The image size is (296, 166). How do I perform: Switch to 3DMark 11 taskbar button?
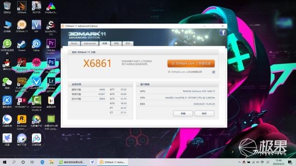coord(112,162)
